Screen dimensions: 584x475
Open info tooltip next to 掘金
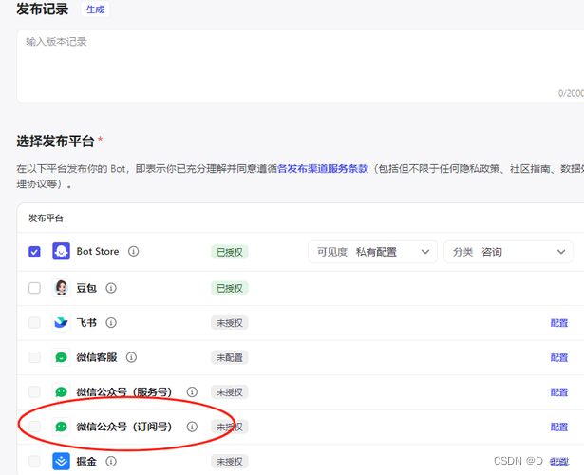coord(111,461)
